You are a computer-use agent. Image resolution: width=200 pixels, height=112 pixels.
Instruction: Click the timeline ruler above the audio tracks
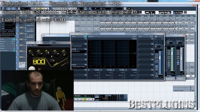[115, 16]
